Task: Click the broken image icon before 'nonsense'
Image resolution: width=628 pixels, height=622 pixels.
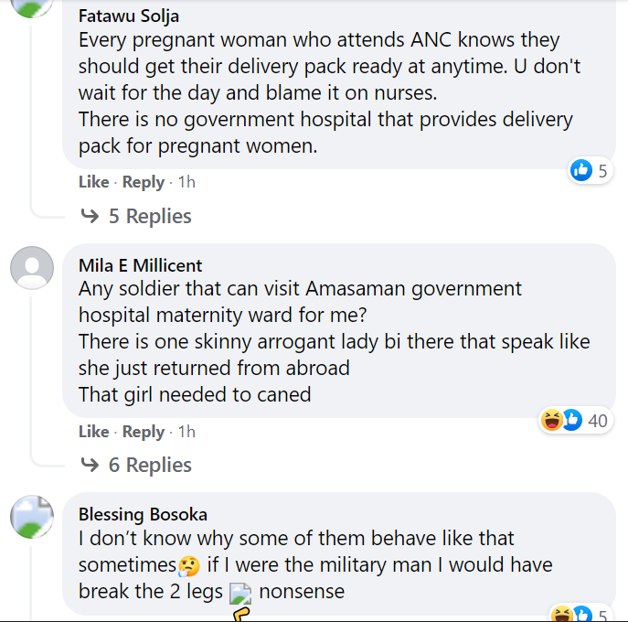Action: coord(240,593)
